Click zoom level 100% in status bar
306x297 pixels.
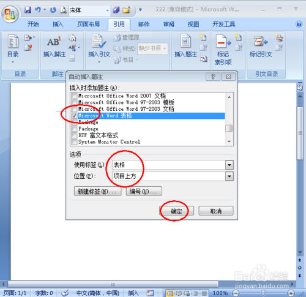coord(220,293)
